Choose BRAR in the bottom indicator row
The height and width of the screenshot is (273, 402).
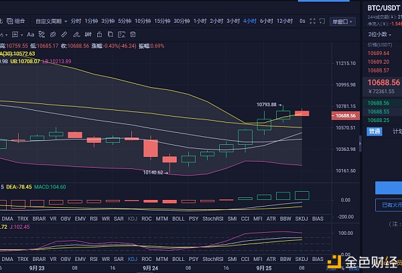point(39,259)
